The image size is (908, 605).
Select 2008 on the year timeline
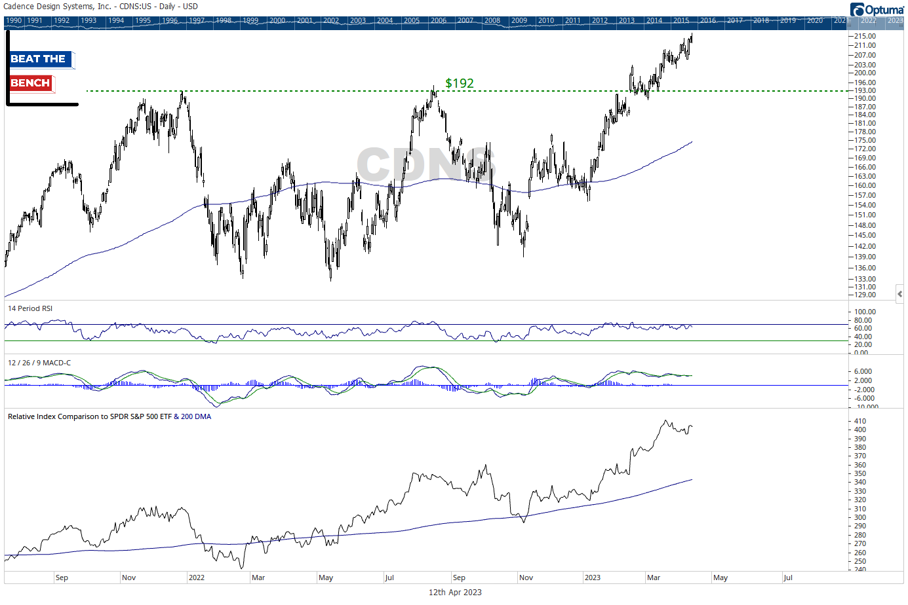[492, 21]
